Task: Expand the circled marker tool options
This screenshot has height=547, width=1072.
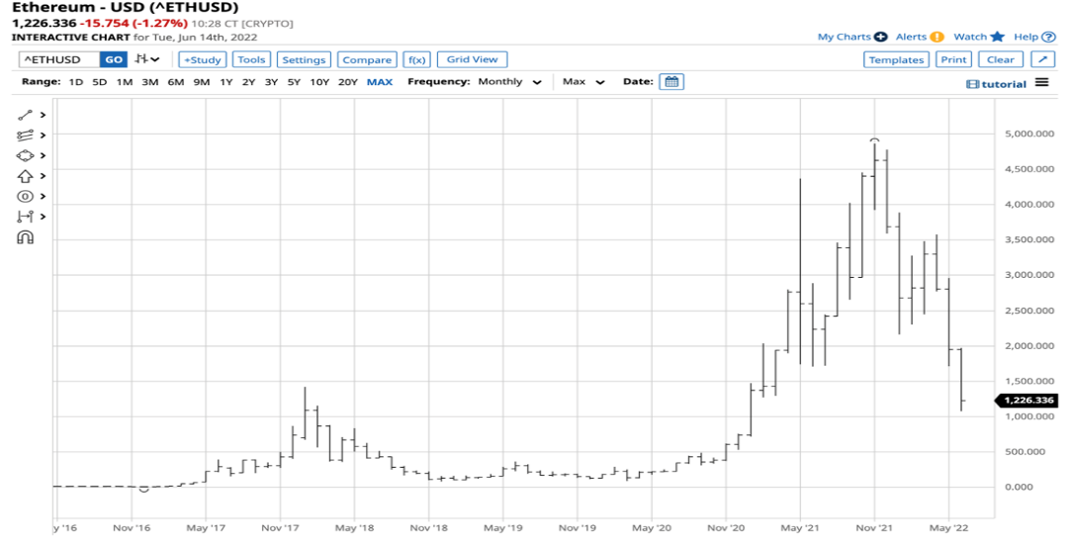Action: (x=44, y=196)
